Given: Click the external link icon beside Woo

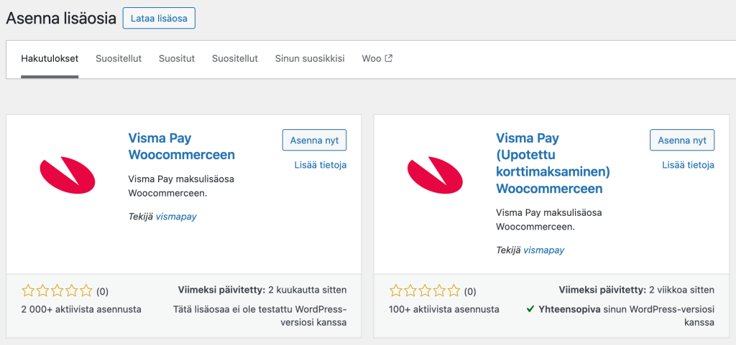Looking at the screenshot, I should pyautogui.click(x=389, y=59).
